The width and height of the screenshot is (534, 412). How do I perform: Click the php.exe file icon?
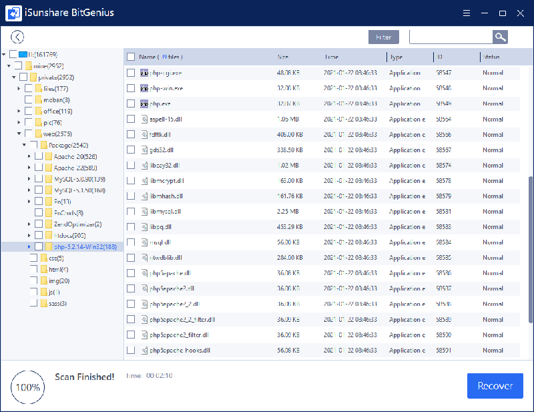pyautogui.click(x=144, y=104)
